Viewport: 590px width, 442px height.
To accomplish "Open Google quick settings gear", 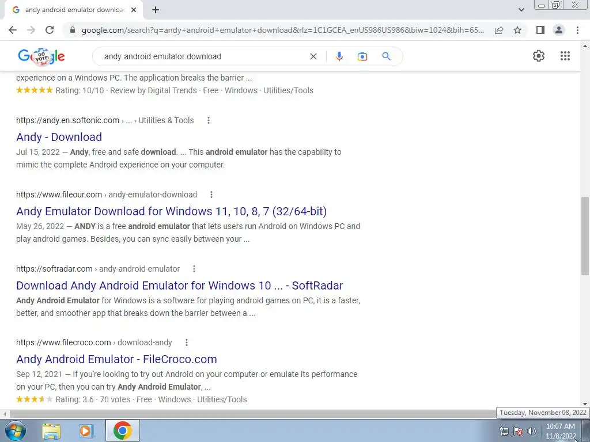I will click(x=539, y=56).
